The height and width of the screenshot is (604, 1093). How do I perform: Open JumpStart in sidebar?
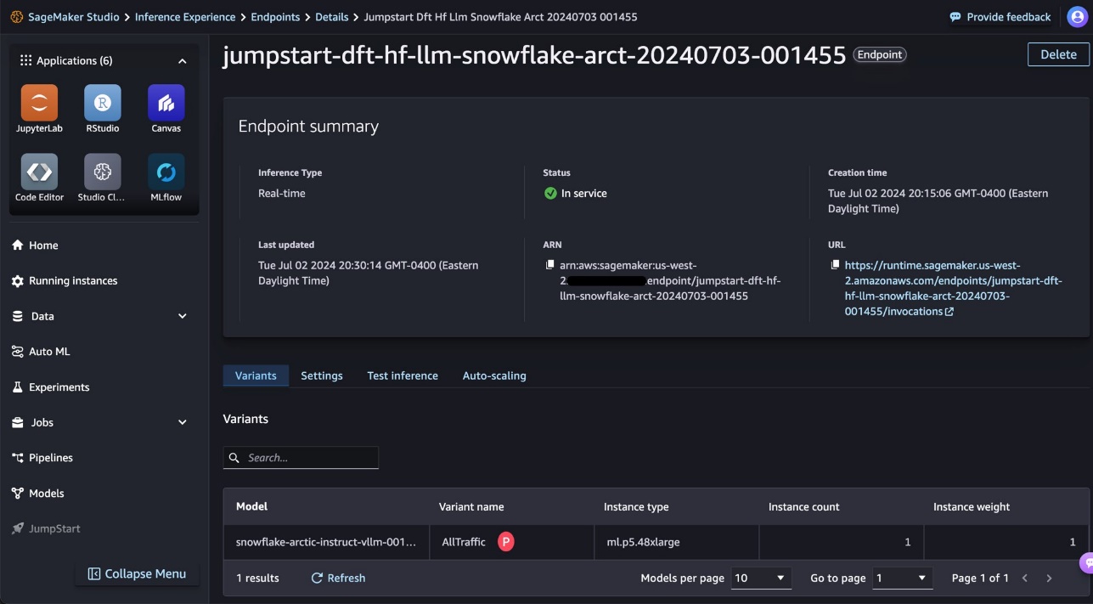[x=46, y=528]
